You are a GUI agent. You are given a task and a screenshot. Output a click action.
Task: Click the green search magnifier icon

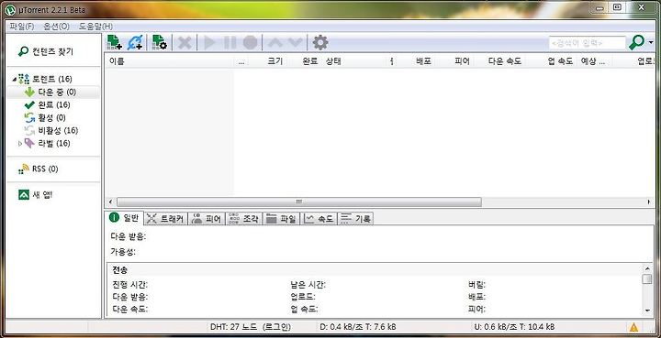tap(636, 42)
